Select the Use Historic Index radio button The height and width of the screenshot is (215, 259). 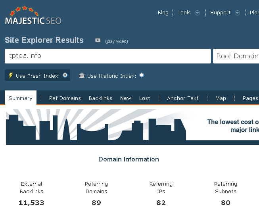[142, 75]
